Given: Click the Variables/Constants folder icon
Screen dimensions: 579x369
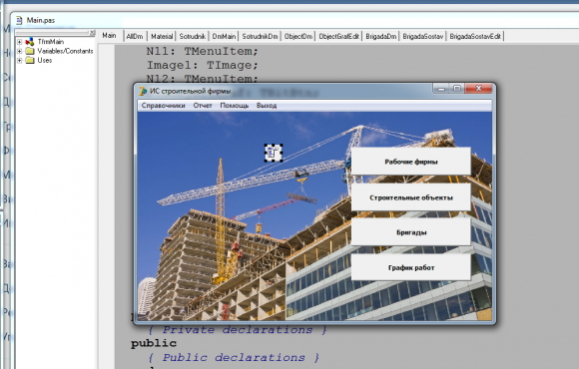Looking at the screenshot, I should pyautogui.click(x=30, y=51).
